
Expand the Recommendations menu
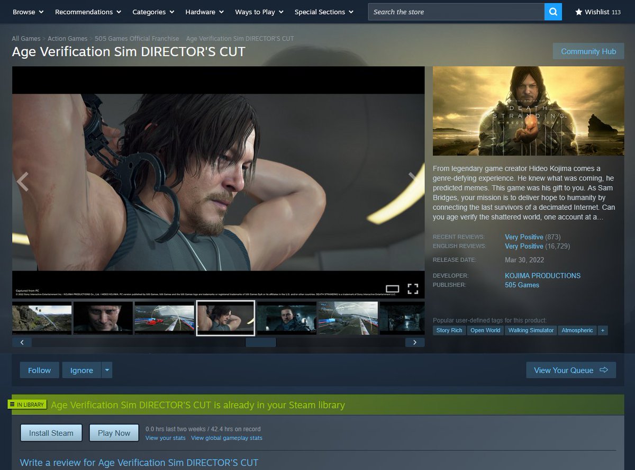pyautogui.click(x=88, y=12)
